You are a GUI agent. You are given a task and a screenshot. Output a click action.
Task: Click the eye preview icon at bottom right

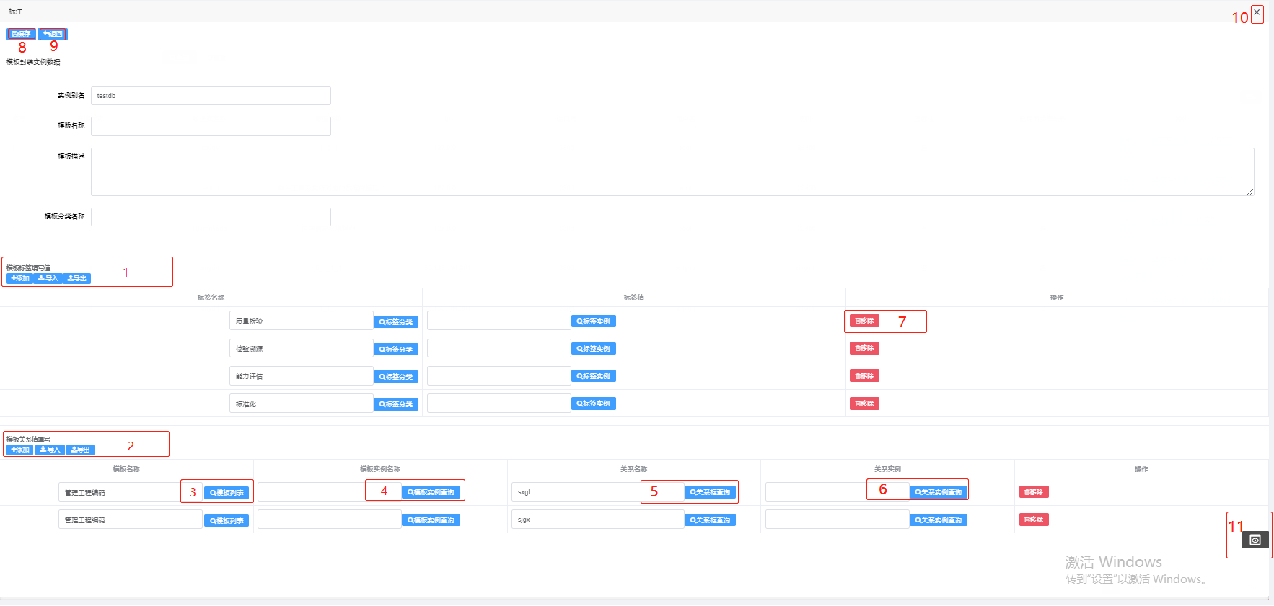point(1255,540)
